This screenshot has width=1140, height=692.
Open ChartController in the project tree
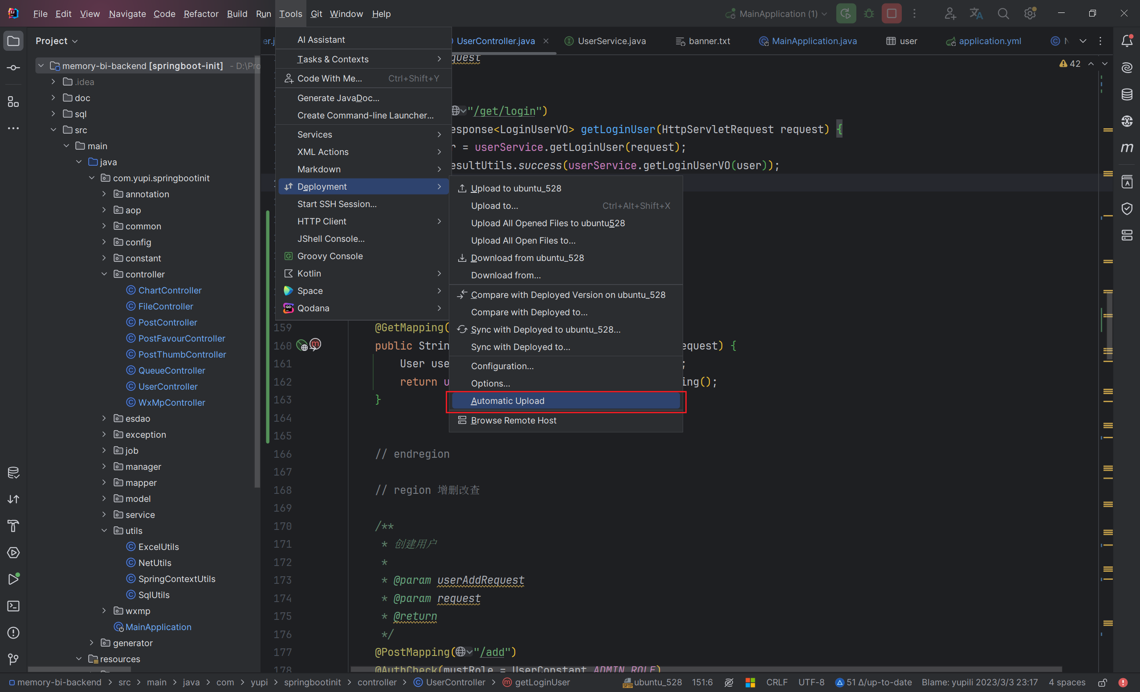(x=170, y=290)
